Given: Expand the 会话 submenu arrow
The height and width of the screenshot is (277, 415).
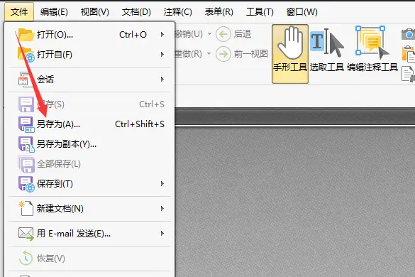Looking at the screenshot, I should click(x=162, y=79).
